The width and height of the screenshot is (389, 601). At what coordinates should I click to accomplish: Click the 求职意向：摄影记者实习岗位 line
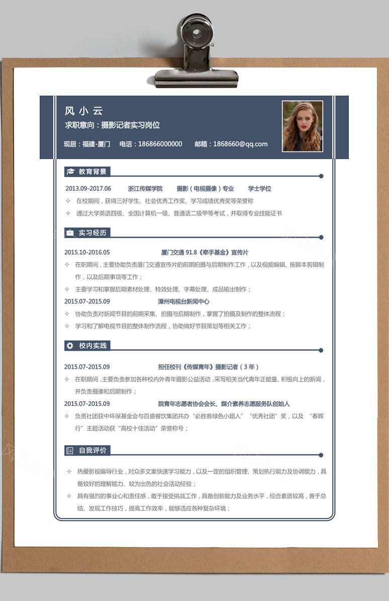click(x=112, y=125)
